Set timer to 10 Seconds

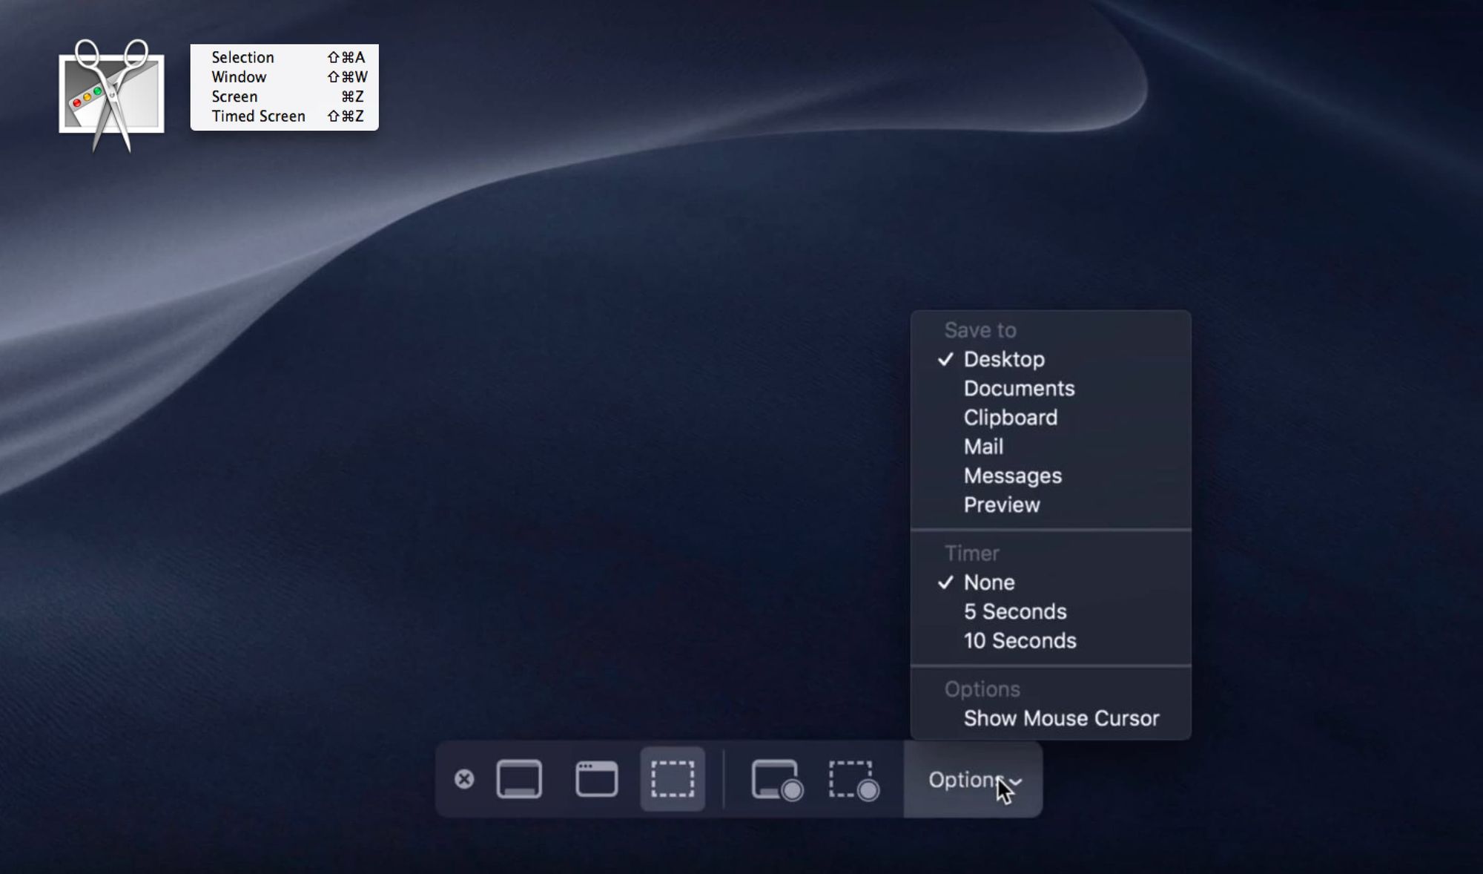1020,641
